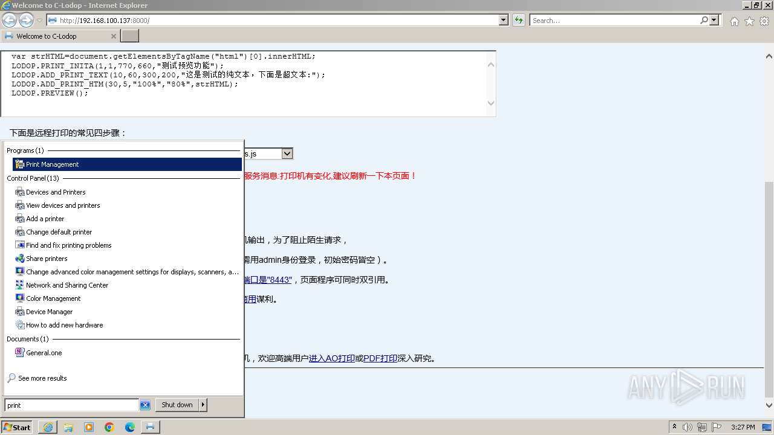
Task: Open the IE Home page icon
Action: coord(734,21)
